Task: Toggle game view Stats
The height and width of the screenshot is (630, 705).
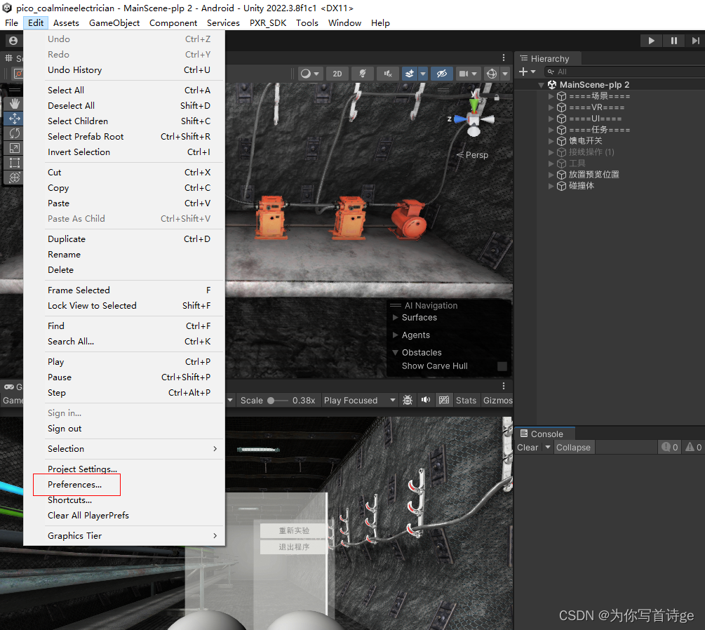Action: pyautogui.click(x=466, y=400)
